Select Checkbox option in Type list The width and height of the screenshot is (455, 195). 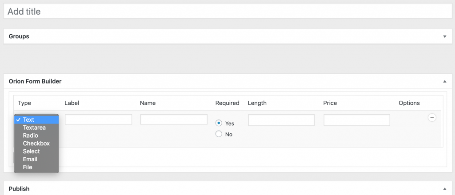click(x=36, y=143)
